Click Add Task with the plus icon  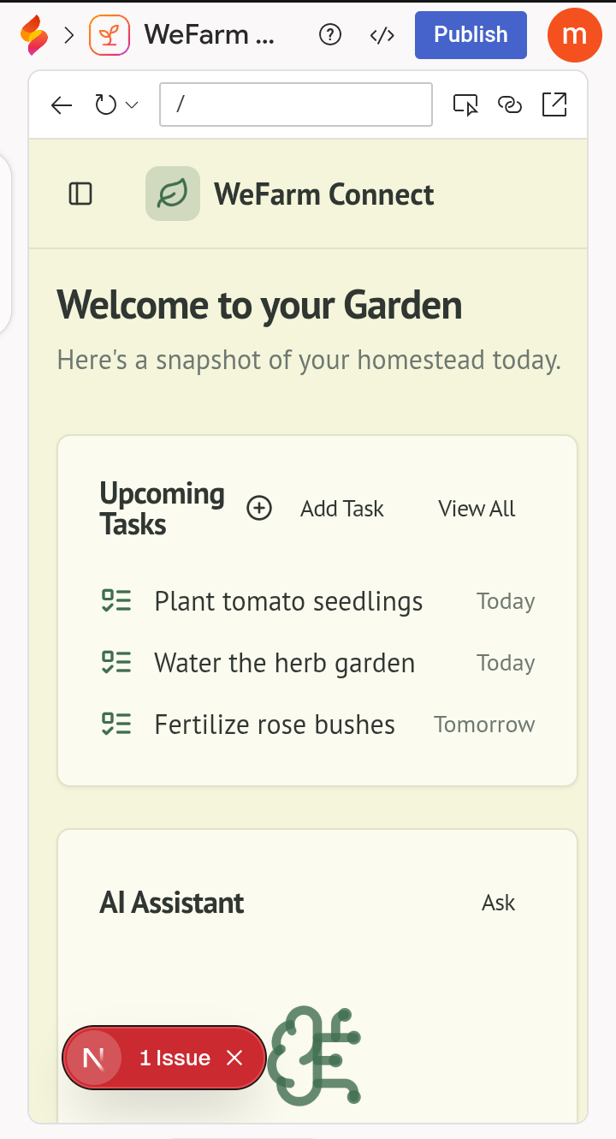pyautogui.click(x=316, y=509)
